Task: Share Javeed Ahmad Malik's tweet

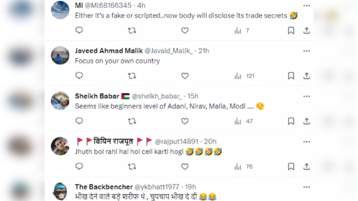Action: point(306,76)
